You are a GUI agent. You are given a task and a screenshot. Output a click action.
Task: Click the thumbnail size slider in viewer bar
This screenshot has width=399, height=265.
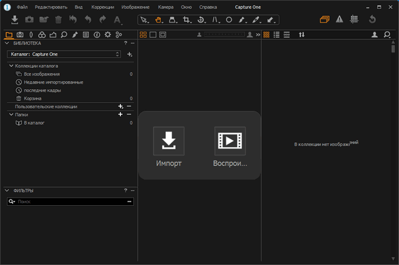pos(224,34)
